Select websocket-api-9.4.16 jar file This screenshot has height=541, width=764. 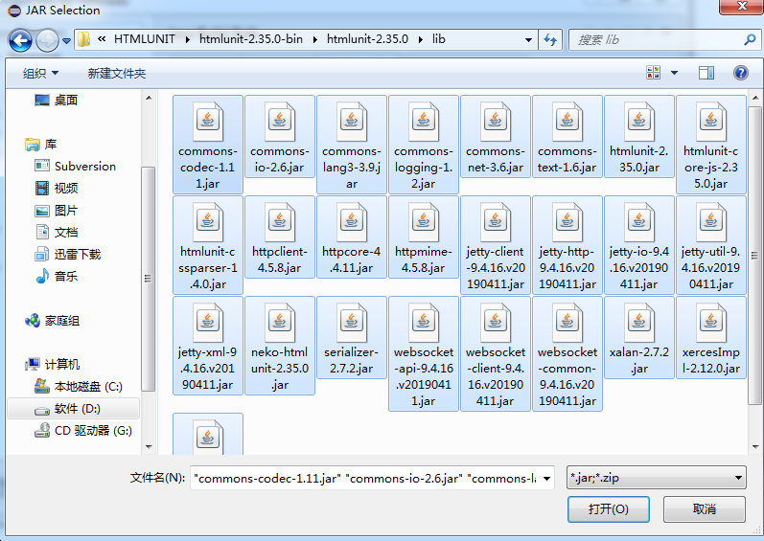pos(424,354)
